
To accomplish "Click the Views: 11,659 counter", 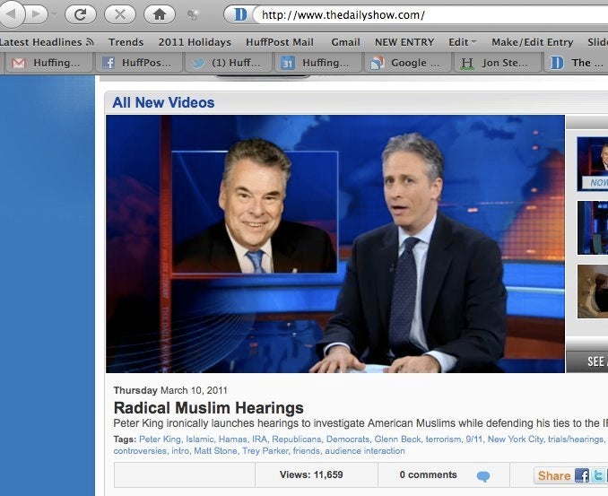I will 311,474.
